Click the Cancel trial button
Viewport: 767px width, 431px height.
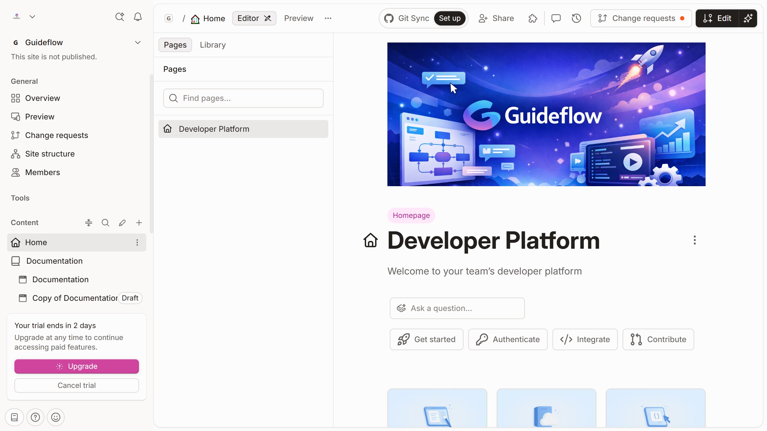[77, 386]
